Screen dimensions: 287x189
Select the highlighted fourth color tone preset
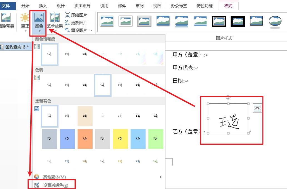tap(103, 85)
